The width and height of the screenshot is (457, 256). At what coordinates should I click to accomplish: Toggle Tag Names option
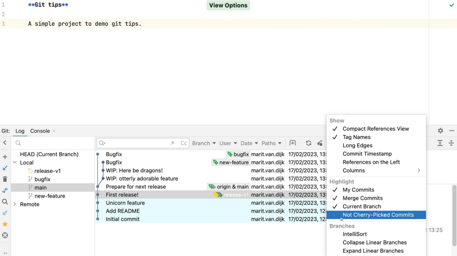pyautogui.click(x=376, y=137)
